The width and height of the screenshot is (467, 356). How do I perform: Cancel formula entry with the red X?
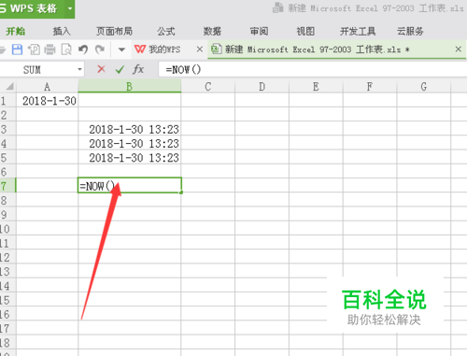[101, 69]
